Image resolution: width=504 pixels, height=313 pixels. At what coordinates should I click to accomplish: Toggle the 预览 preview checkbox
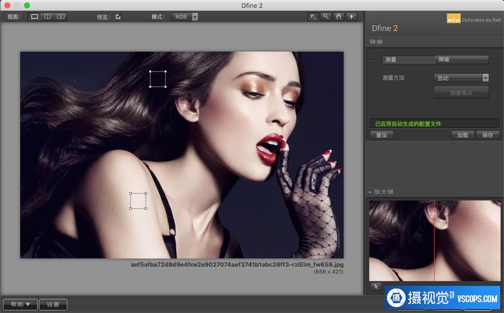pyautogui.click(x=118, y=16)
